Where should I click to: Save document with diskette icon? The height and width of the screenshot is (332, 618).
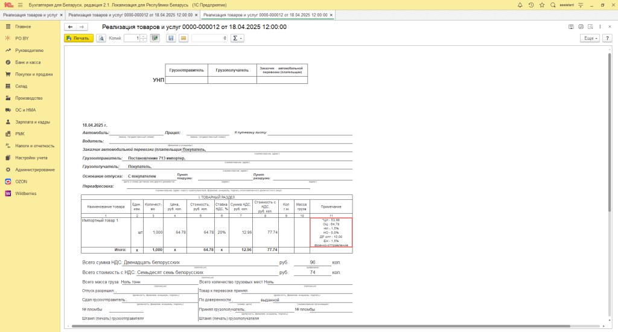pos(171,38)
